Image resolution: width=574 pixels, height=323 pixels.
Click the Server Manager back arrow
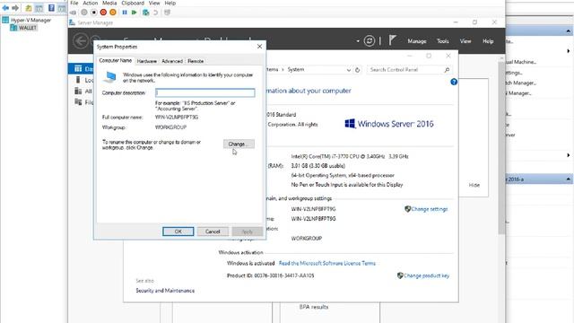81,40
